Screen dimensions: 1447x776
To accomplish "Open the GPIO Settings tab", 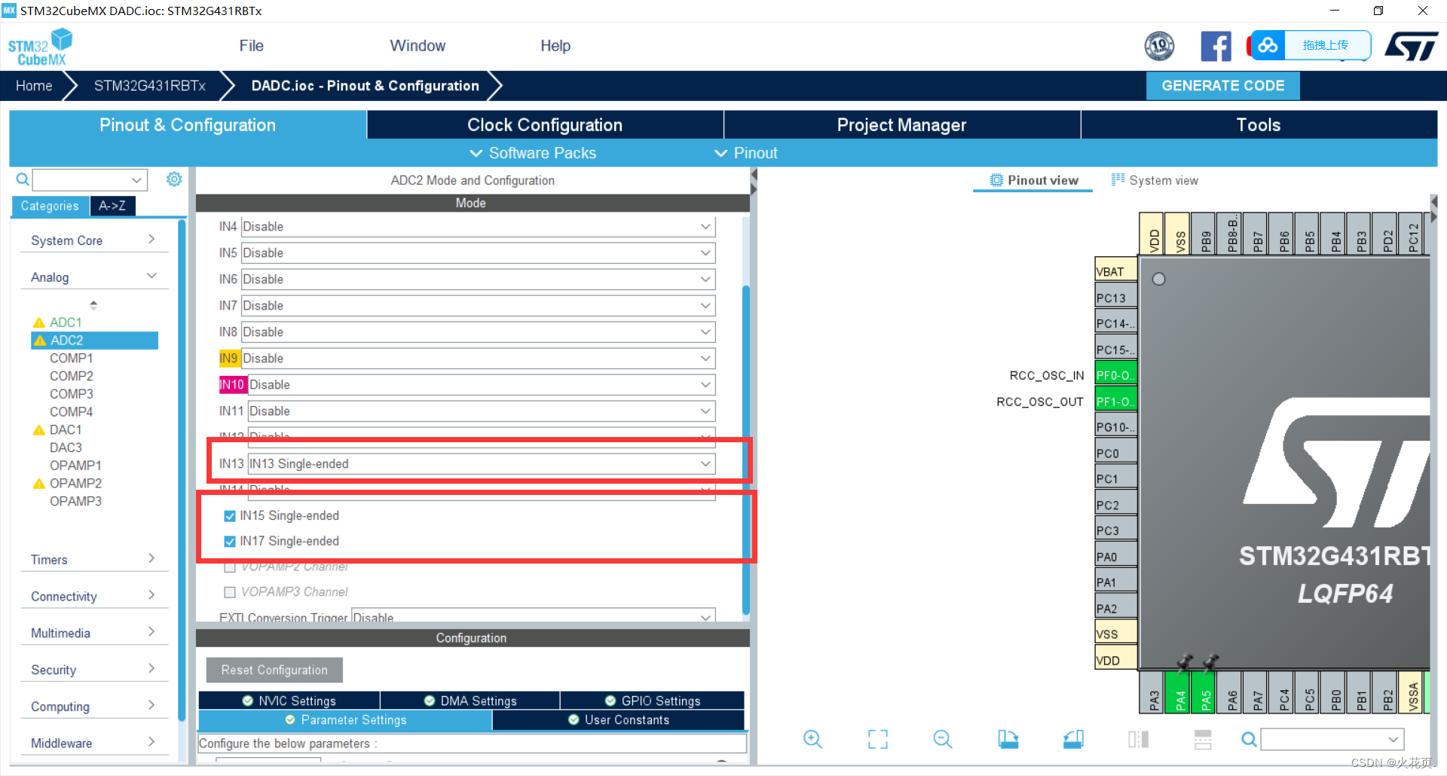I will pos(652,701).
